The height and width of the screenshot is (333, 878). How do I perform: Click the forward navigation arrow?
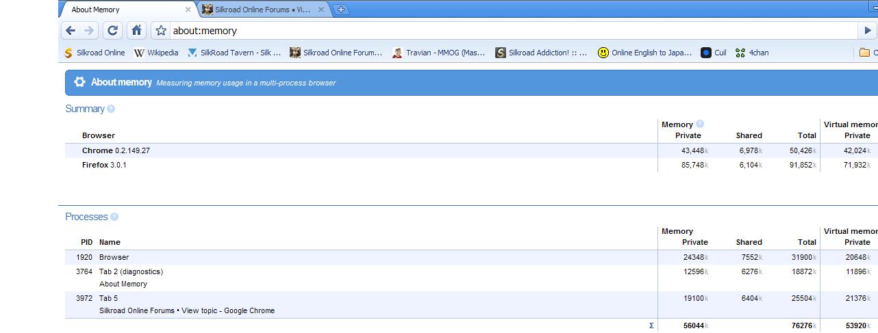pos(88,30)
